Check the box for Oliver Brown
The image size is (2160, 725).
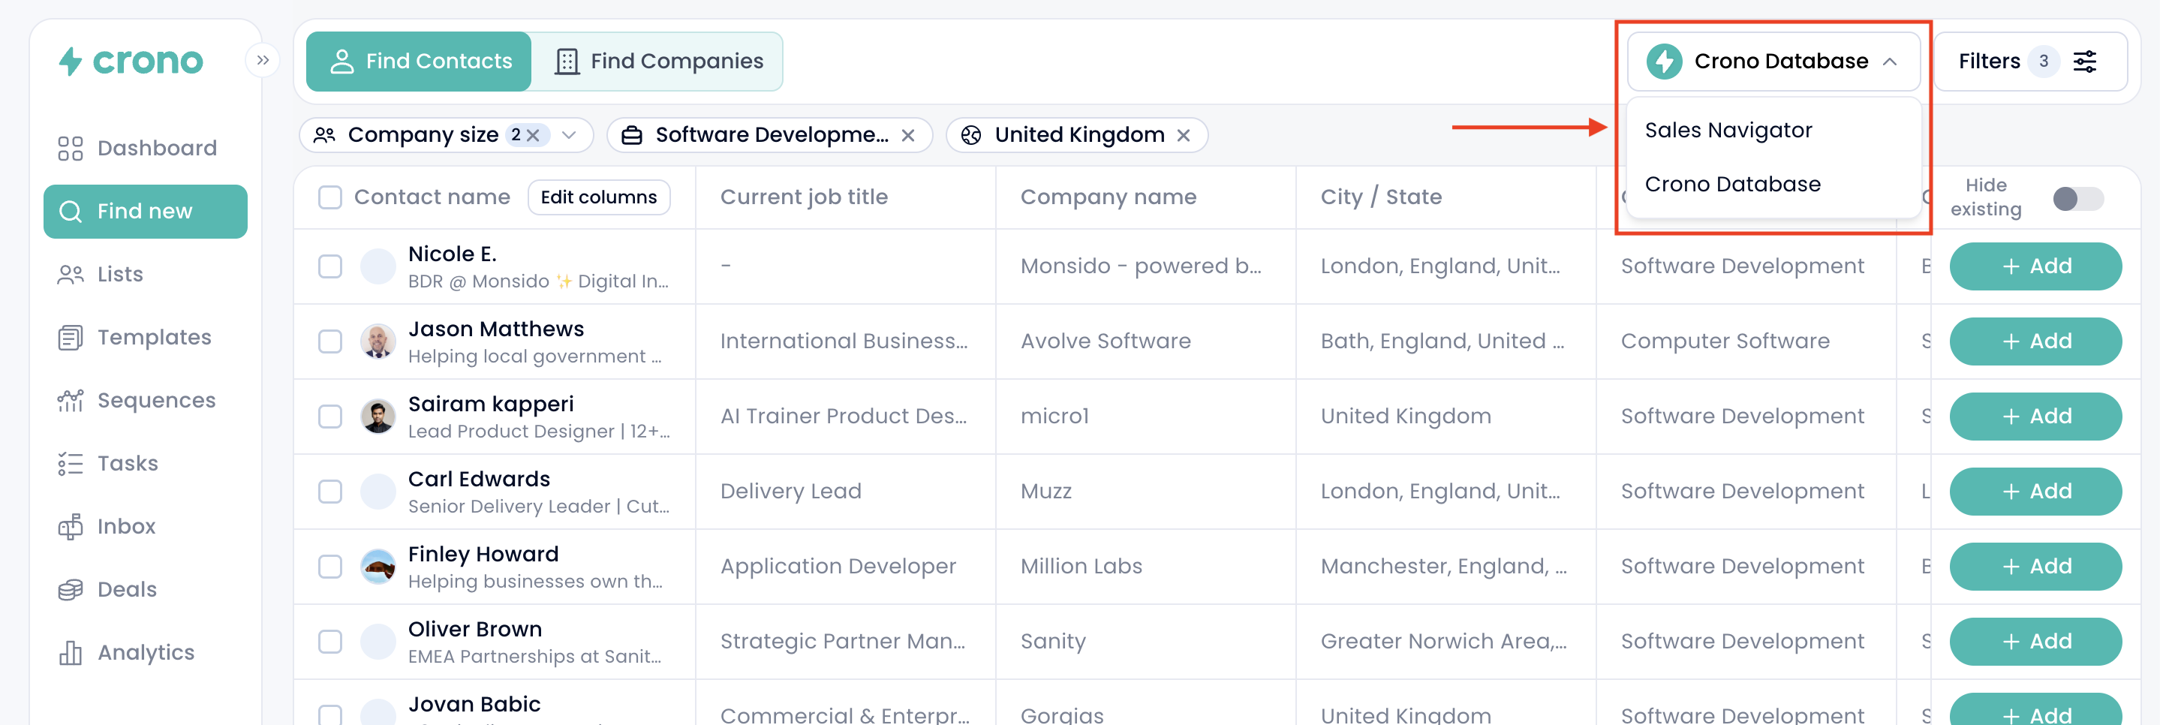[x=330, y=642]
